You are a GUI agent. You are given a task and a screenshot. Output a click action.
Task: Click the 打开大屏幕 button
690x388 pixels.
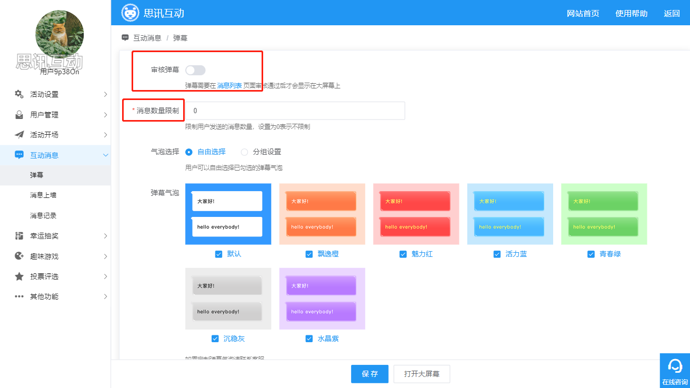[x=422, y=374]
